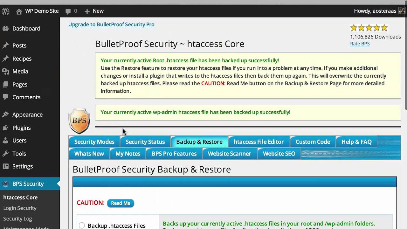Click the Appearance paintbrush icon
This screenshot has width=407, height=229.
click(5, 114)
